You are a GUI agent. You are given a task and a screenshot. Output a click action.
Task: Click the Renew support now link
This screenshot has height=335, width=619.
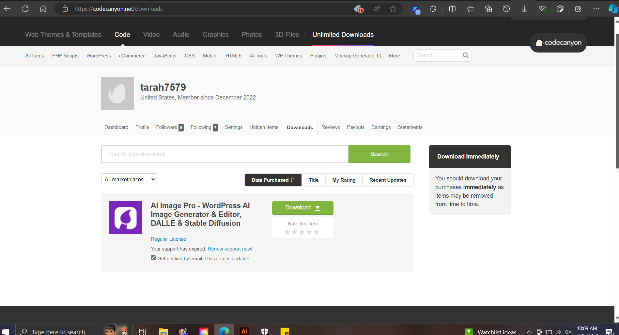pyautogui.click(x=230, y=249)
